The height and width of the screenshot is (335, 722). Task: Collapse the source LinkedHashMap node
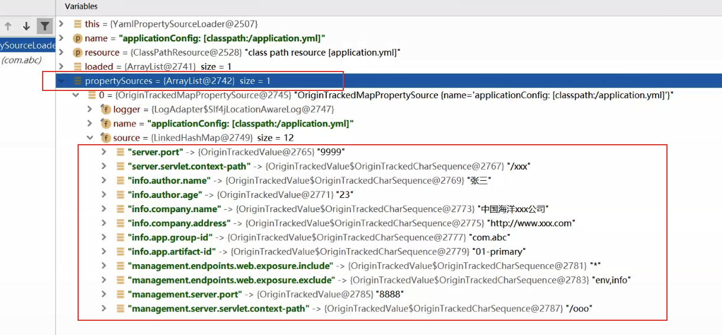(89, 138)
